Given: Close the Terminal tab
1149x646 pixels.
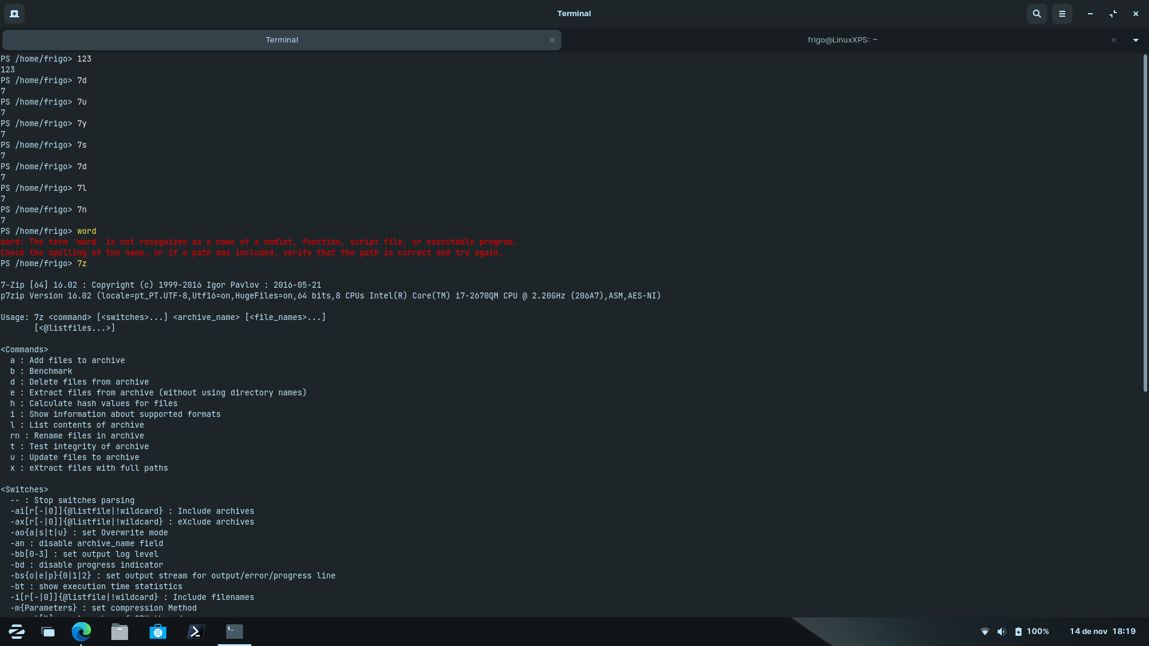Looking at the screenshot, I should click(552, 40).
